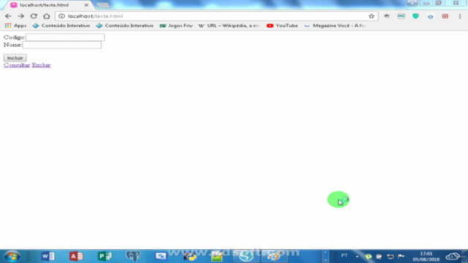The image size is (468, 263).
Task: Reload the localhost page
Action: [x=34, y=16]
